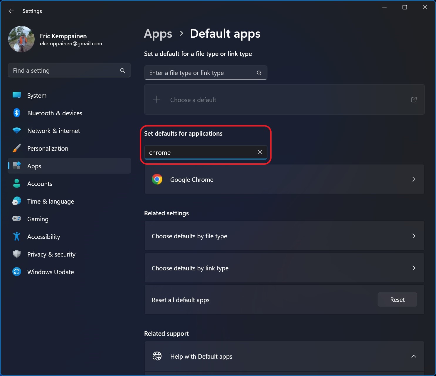This screenshot has width=436, height=376.
Task: Click the open-external icon on Choose a default
Action: [414, 100]
